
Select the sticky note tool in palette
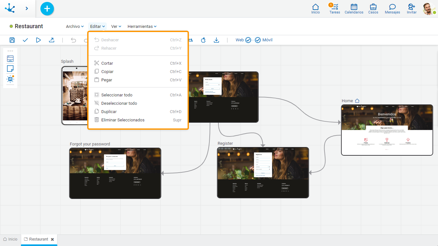pos(10,69)
